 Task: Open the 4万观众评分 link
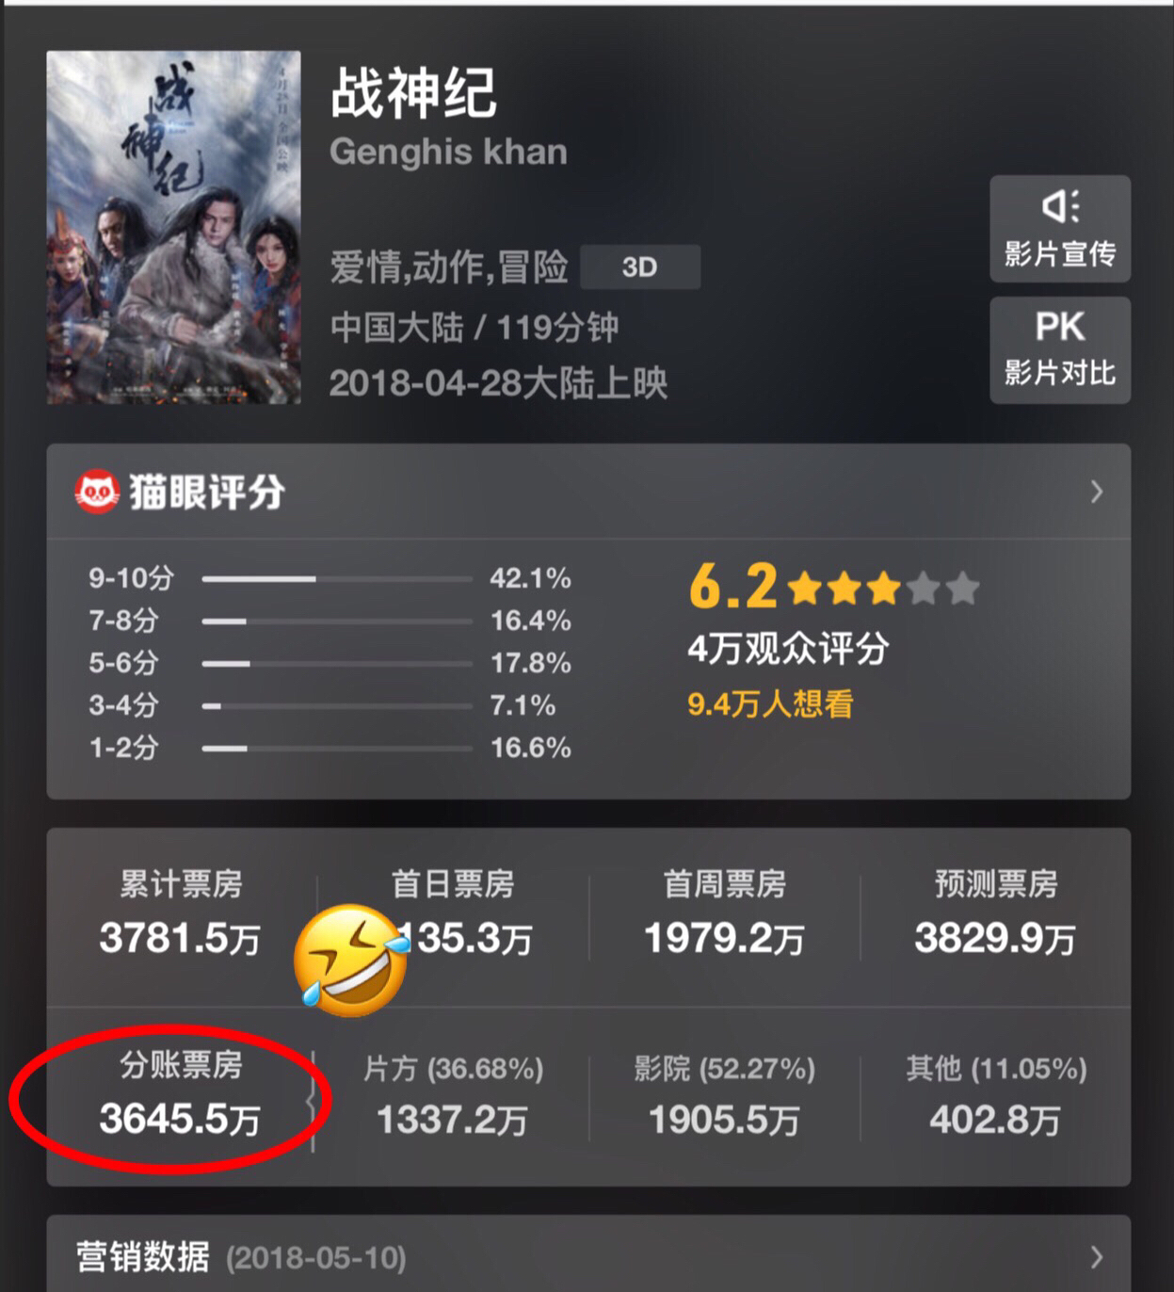(x=788, y=649)
